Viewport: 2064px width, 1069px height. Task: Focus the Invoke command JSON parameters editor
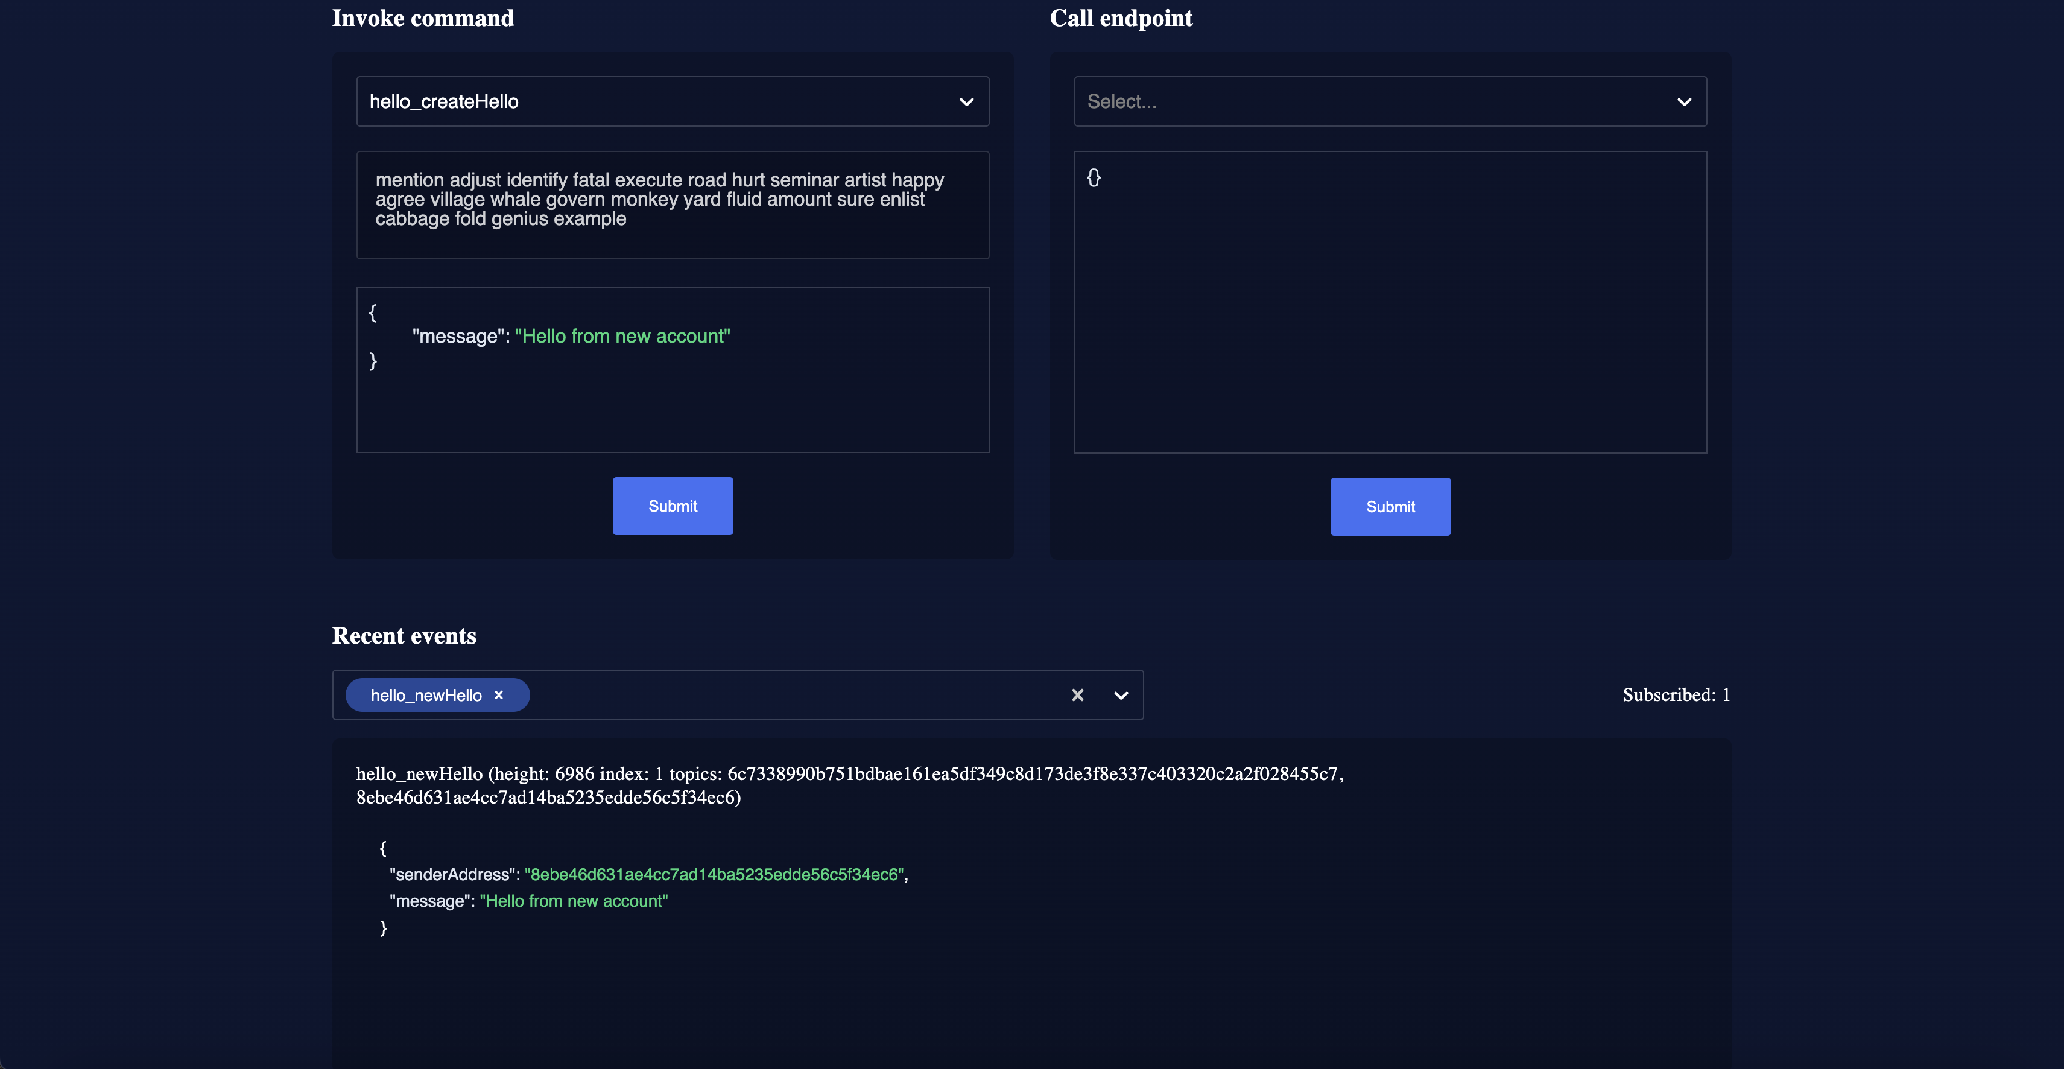pos(673,401)
